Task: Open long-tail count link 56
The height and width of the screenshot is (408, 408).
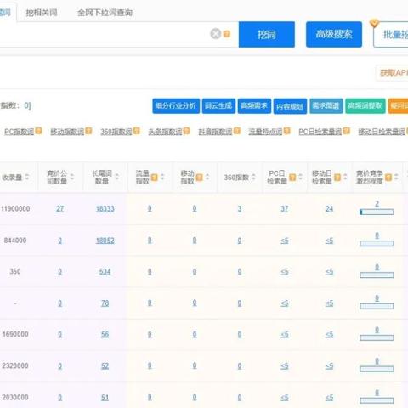Action: (105, 335)
